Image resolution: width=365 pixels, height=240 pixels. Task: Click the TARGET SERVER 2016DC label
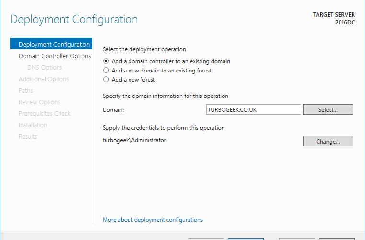tap(334, 19)
